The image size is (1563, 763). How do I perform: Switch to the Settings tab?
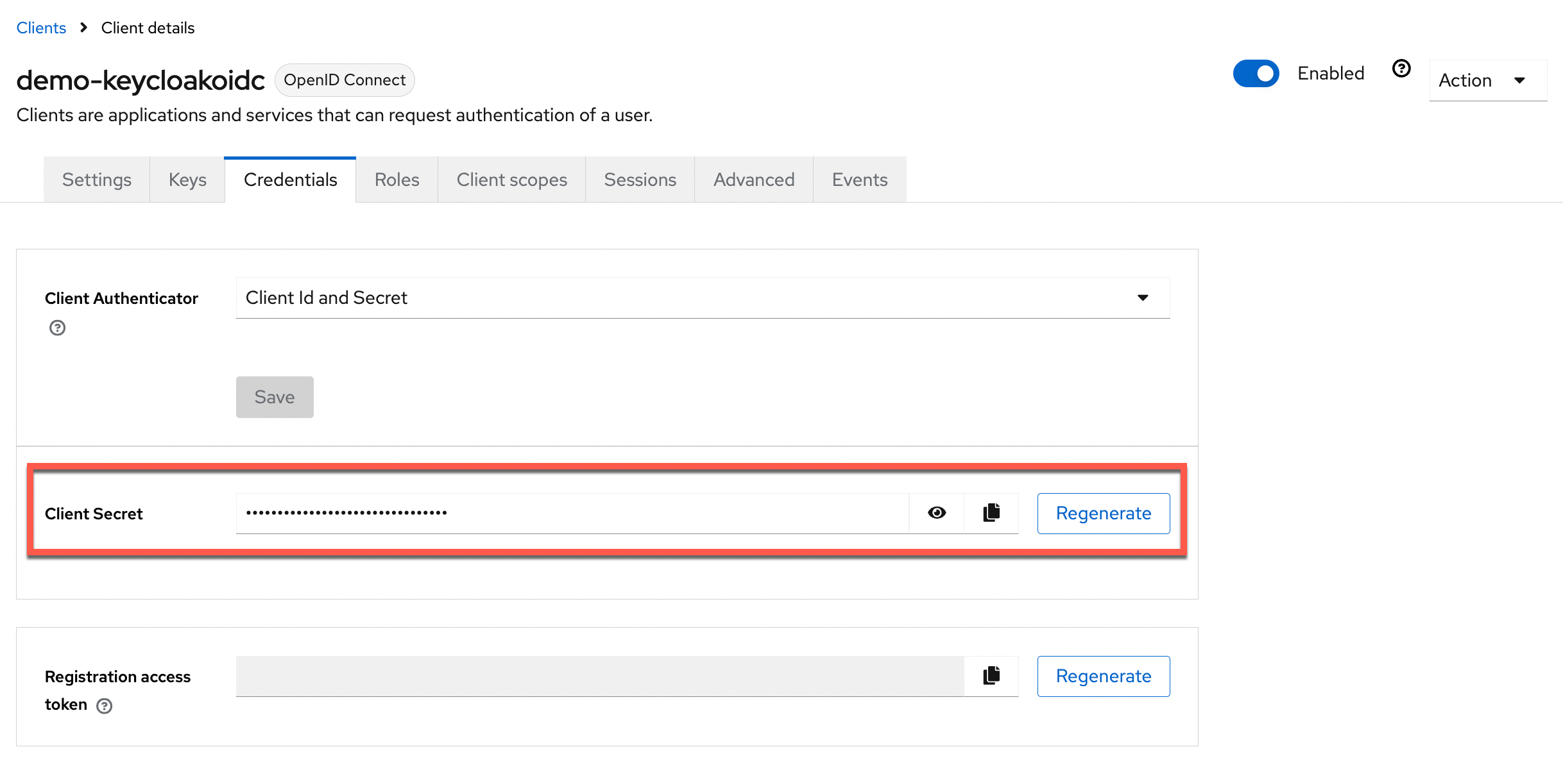[97, 180]
